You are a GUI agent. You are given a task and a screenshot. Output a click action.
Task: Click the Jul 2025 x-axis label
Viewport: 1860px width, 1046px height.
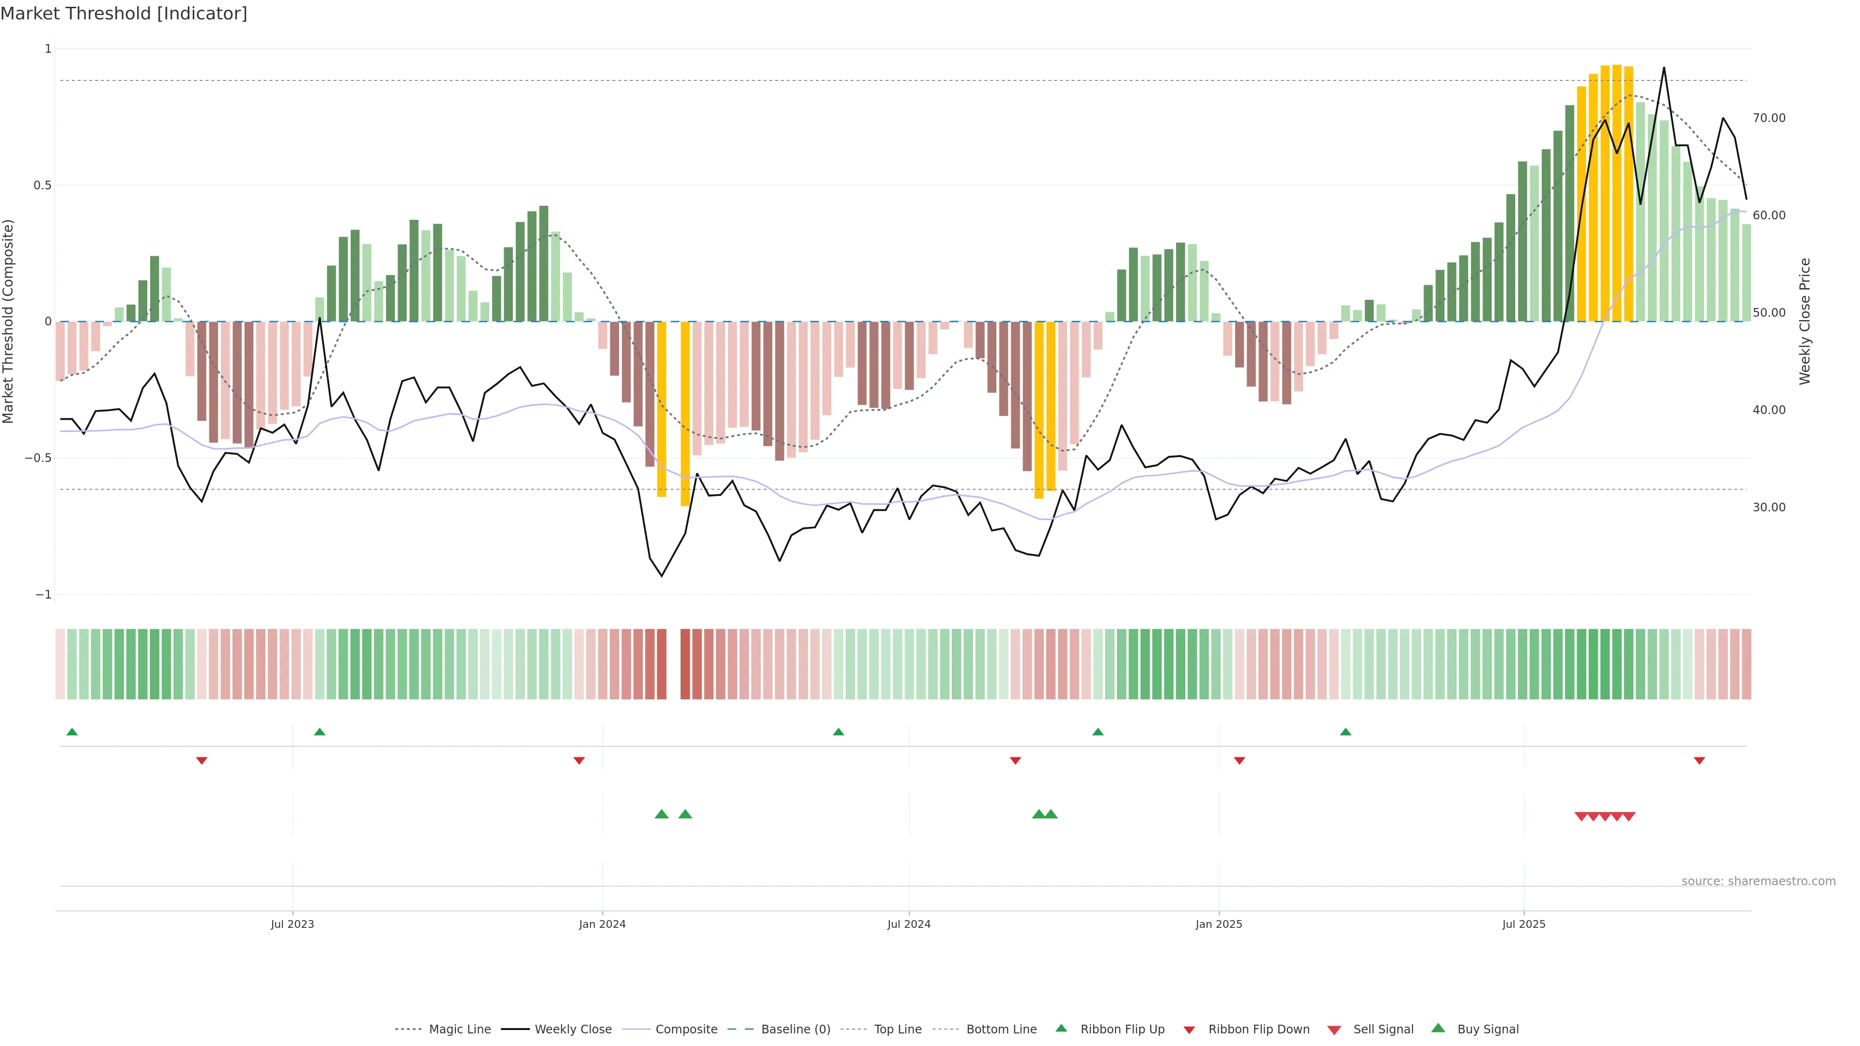click(1523, 924)
